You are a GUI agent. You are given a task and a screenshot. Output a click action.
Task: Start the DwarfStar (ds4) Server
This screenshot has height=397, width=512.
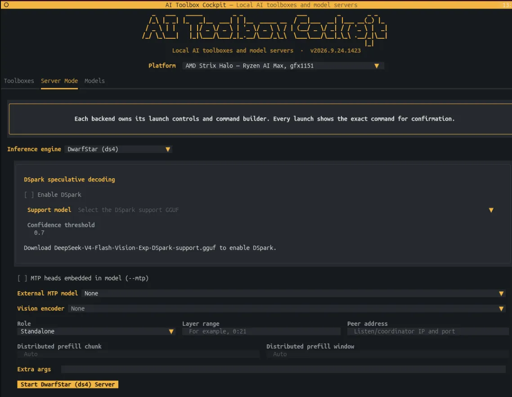point(67,384)
